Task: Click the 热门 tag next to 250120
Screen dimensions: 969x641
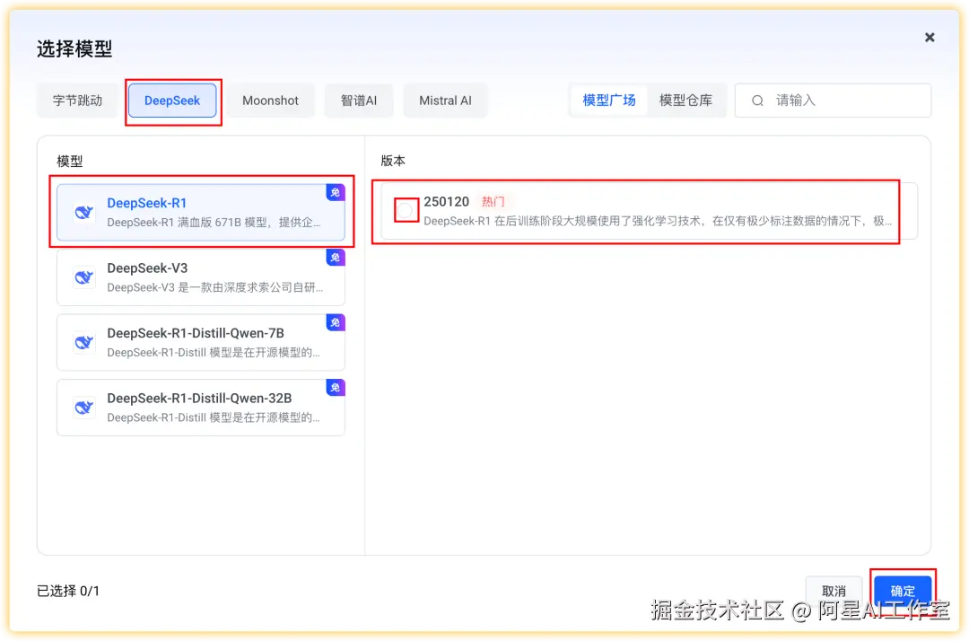Action: point(493,201)
